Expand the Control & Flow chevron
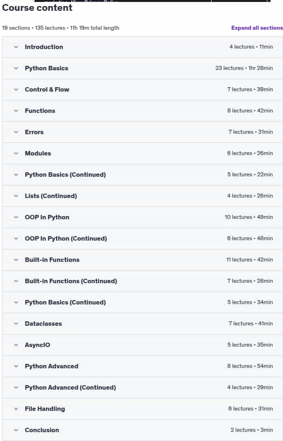The image size is (283, 441). [16, 90]
